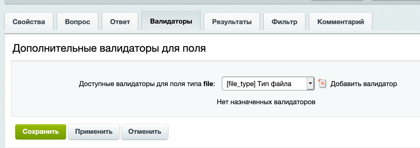Click the Нет назначенных валидаторов message
The image size is (420, 148).
click(x=266, y=102)
